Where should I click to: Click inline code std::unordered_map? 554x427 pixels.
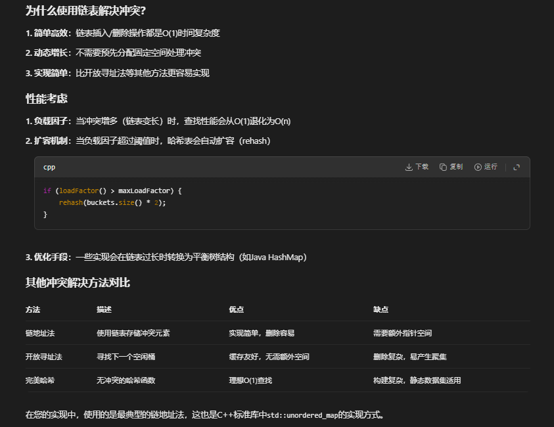[302, 415]
